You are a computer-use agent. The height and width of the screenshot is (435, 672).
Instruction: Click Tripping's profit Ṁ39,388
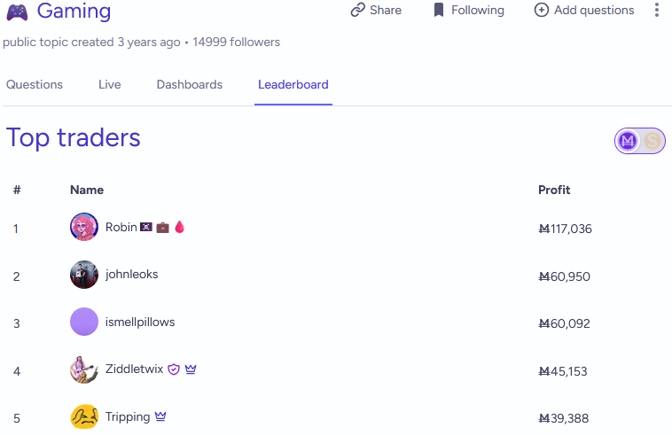point(563,418)
